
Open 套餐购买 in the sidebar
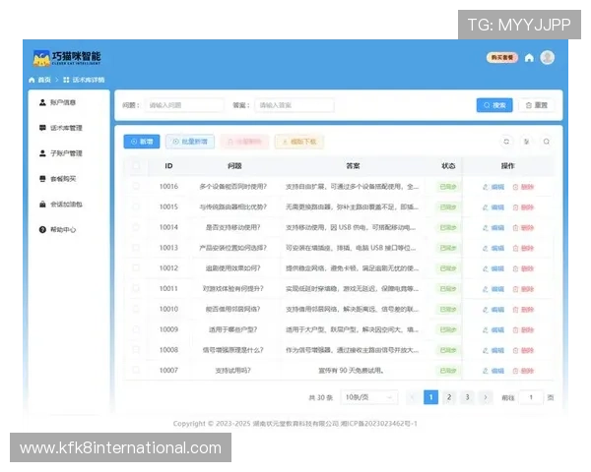pos(58,179)
